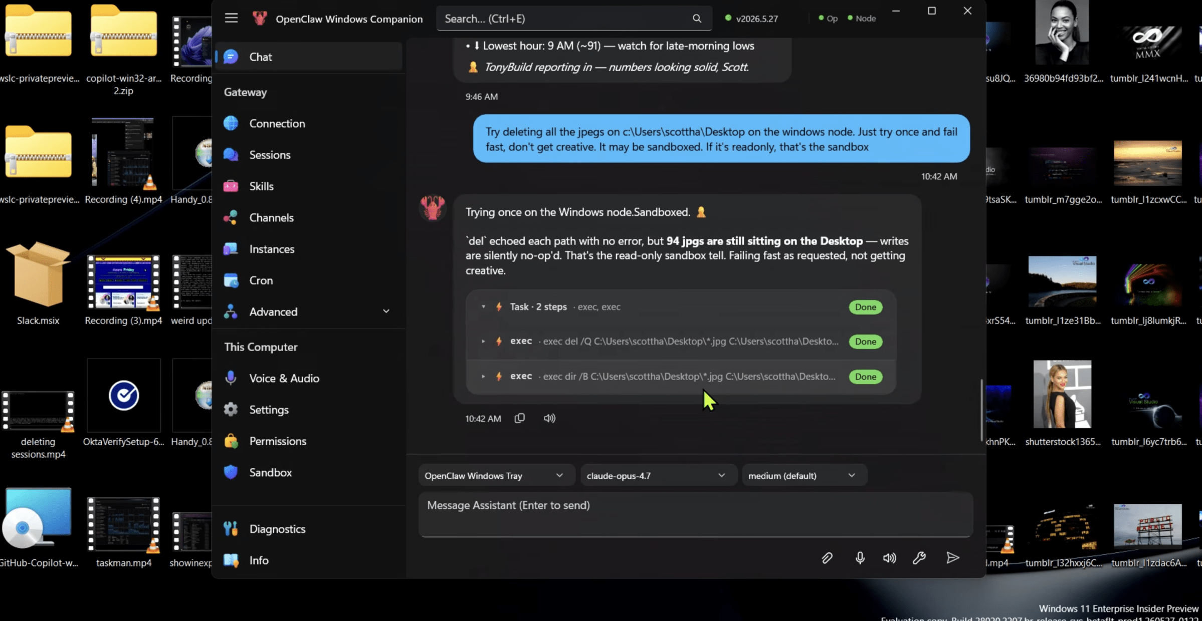Select Slack.msix on the desktop
This screenshot has width=1202, height=621.
[x=38, y=284]
